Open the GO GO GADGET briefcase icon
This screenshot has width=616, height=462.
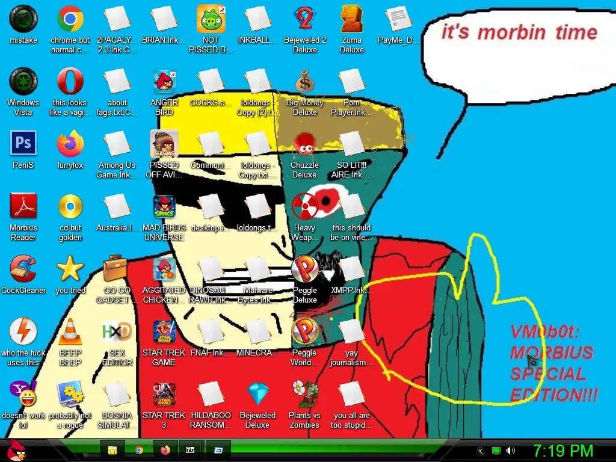115,268
